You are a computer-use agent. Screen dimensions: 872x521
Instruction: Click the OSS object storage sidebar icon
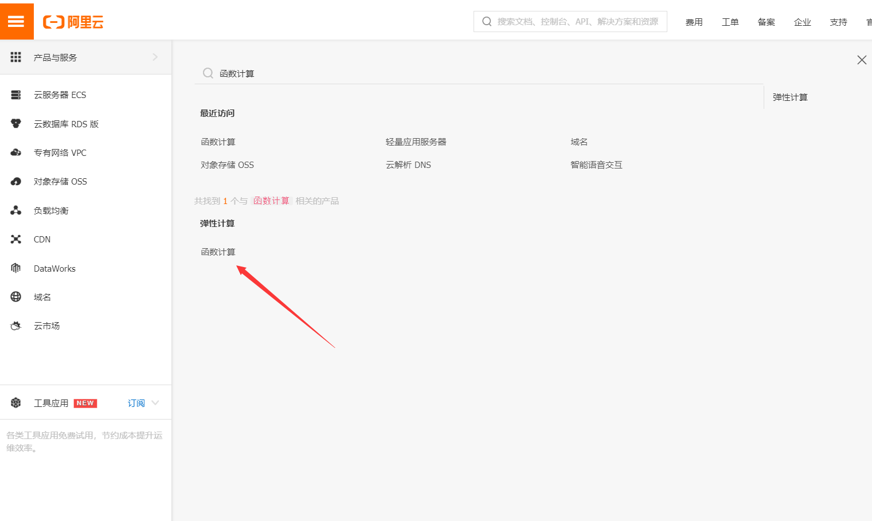tap(16, 182)
